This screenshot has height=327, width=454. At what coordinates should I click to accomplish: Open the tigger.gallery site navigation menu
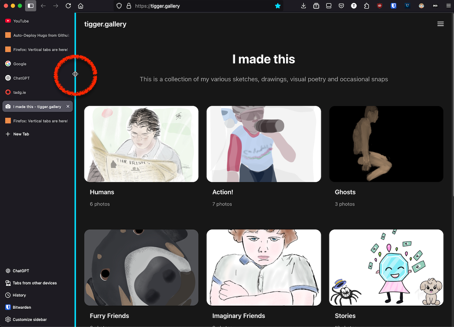click(x=440, y=24)
